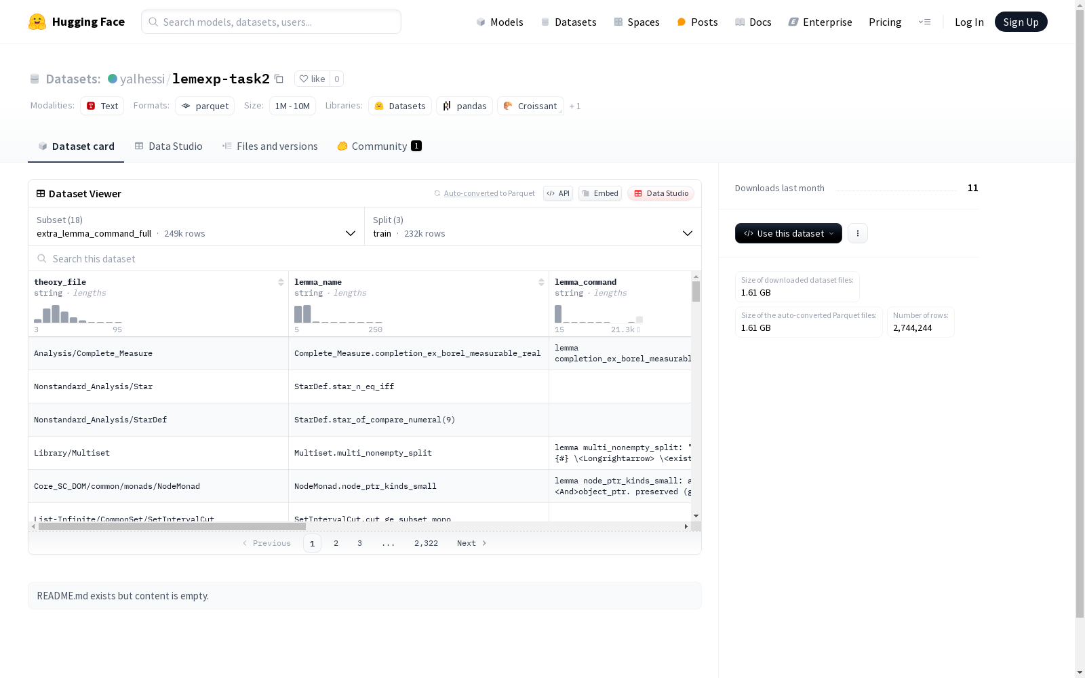Click the Datasets library tag
The height and width of the screenshot is (678, 1085).
pyautogui.click(x=400, y=106)
